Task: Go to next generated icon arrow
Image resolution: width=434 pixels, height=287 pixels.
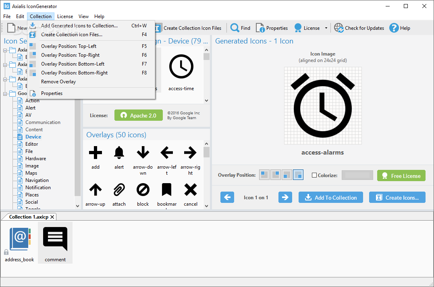Action: click(x=285, y=197)
